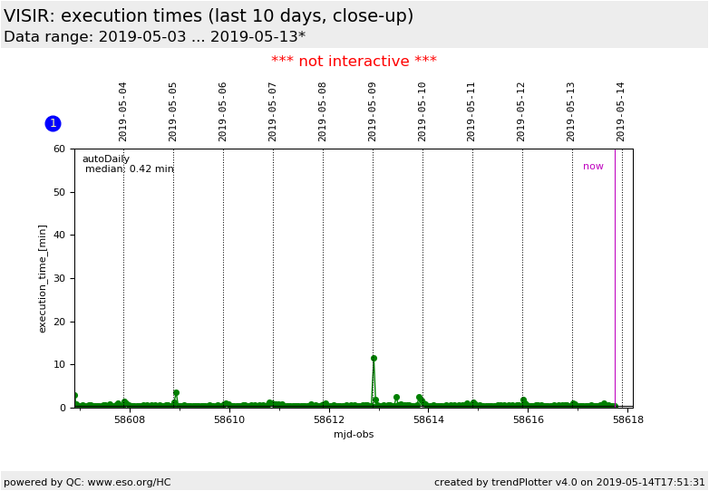The image size is (709, 491).
Task: Click the trendPlotter v4.0 creation text
Action: [x=568, y=482]
